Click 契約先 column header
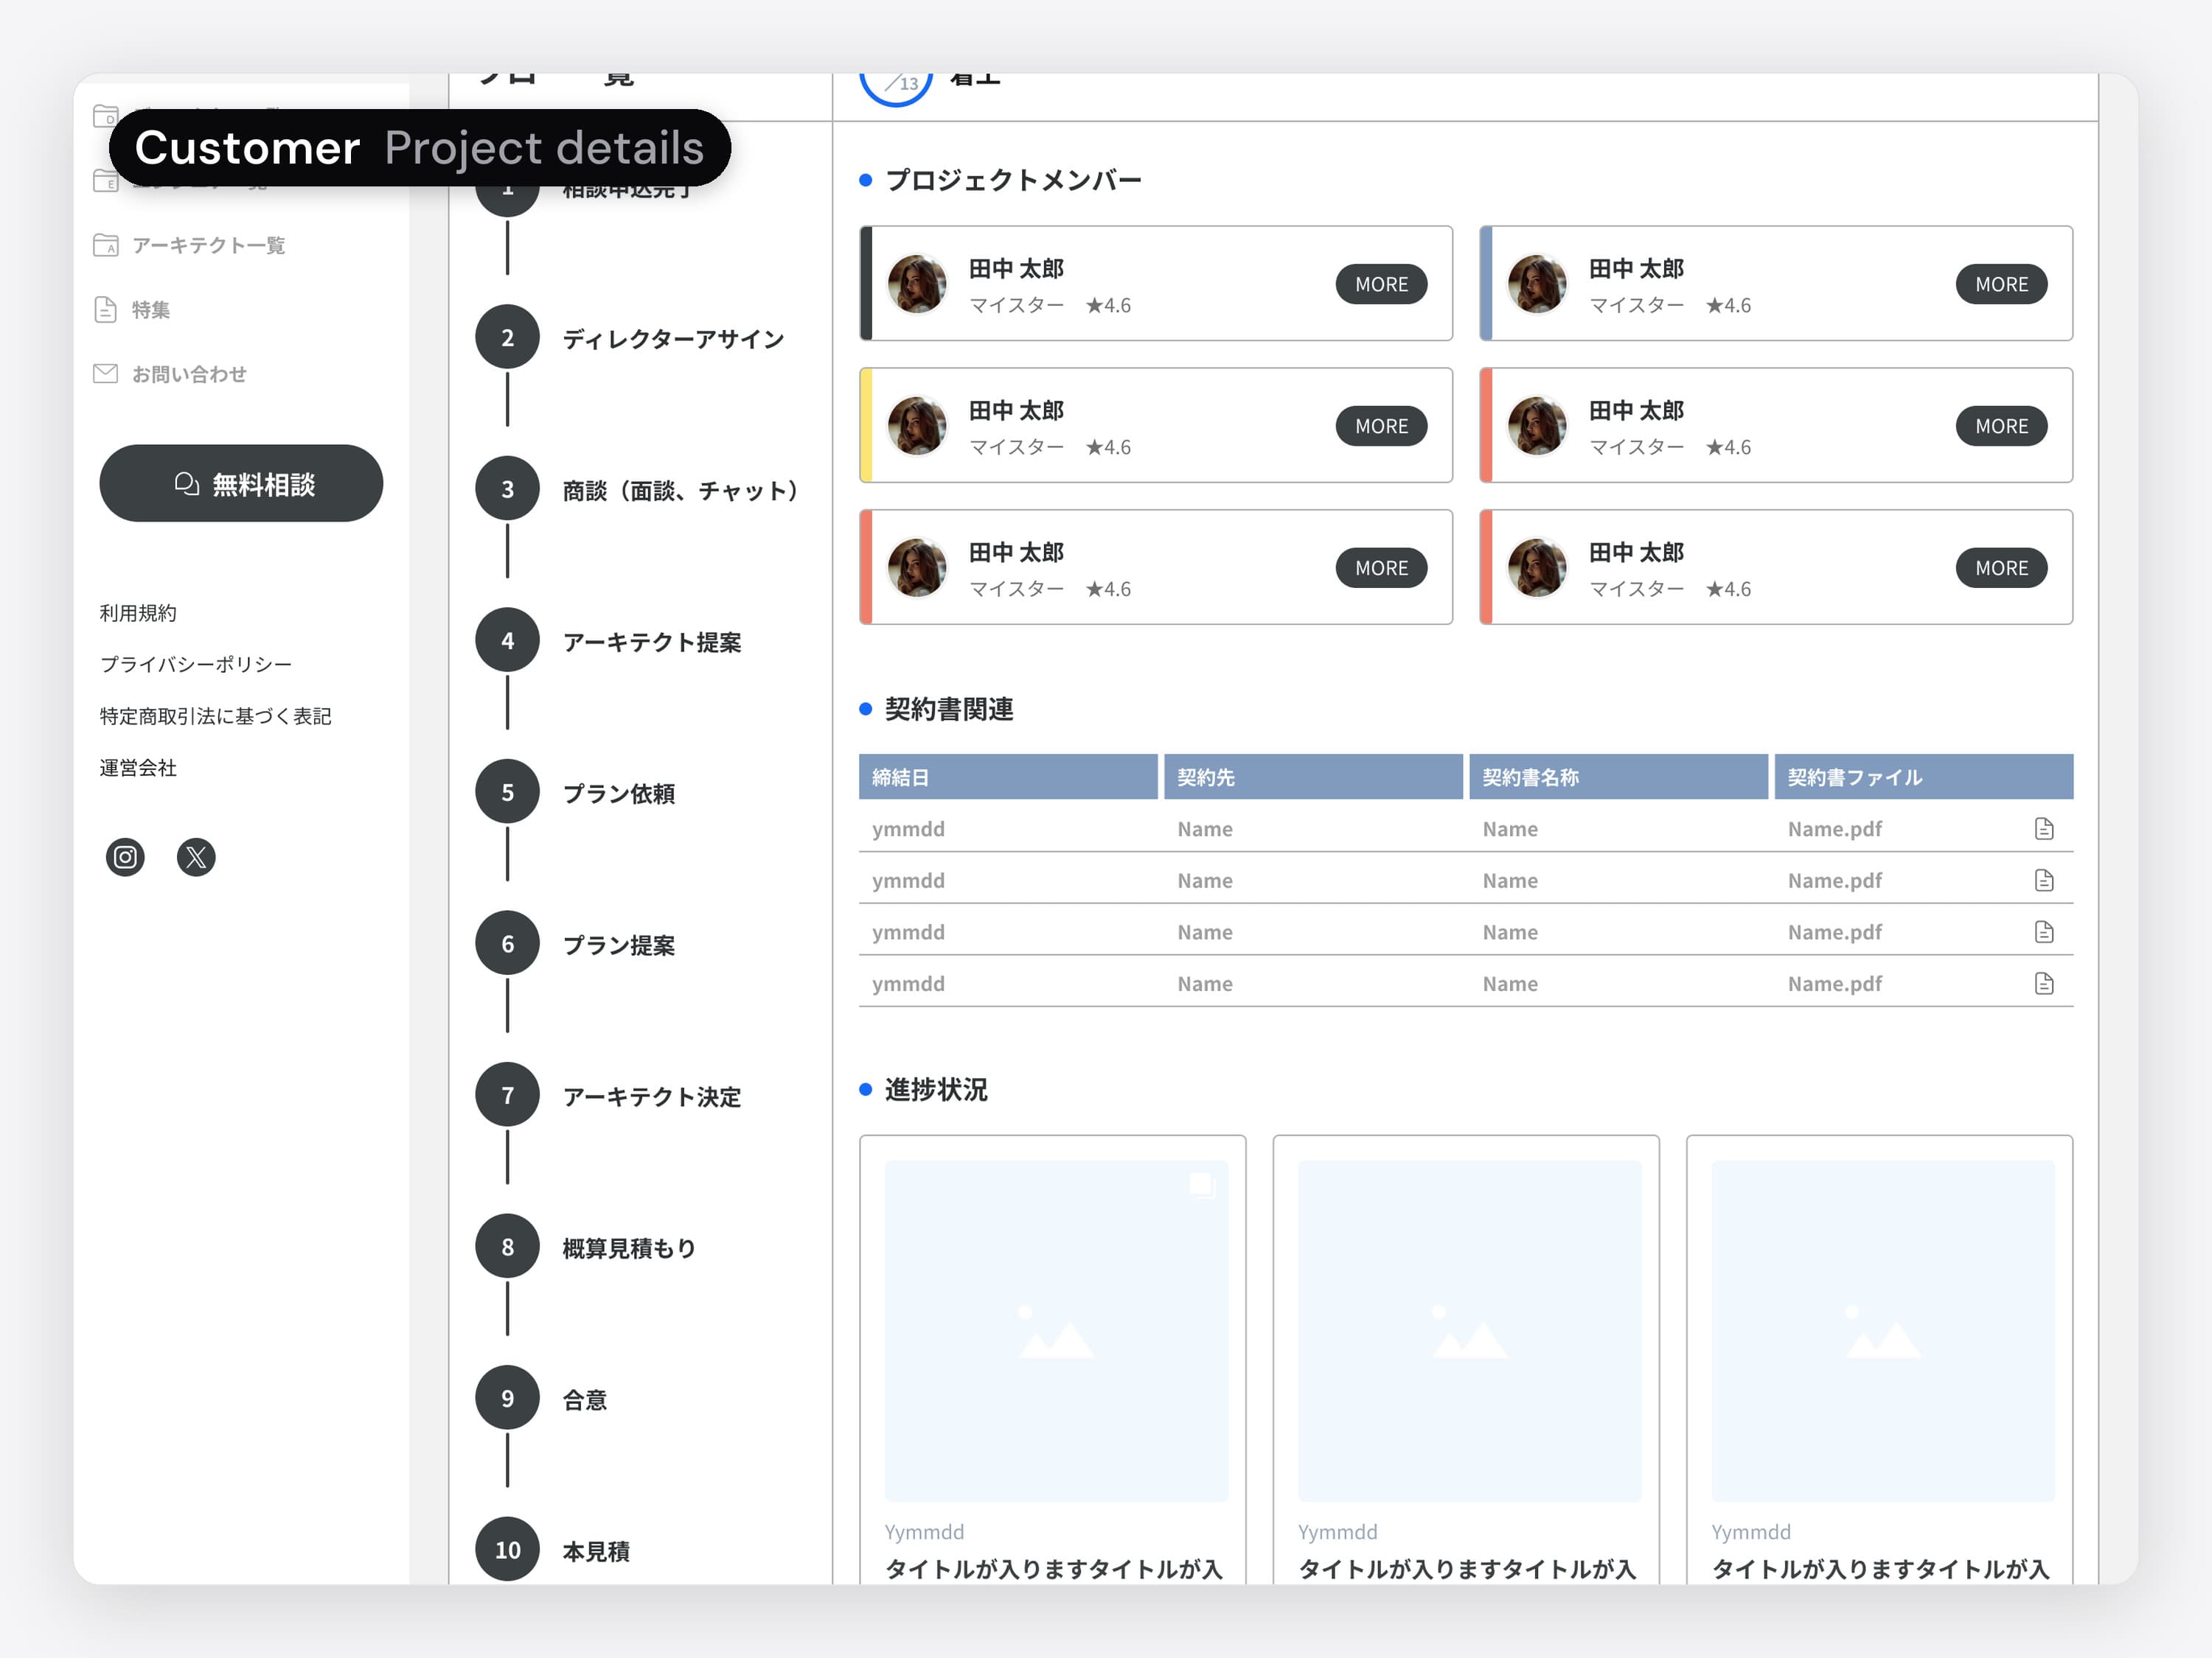2212x1658 pixels. tap(1313, 777)
